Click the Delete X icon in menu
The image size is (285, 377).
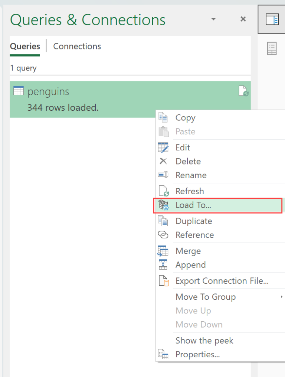[163, 161]
